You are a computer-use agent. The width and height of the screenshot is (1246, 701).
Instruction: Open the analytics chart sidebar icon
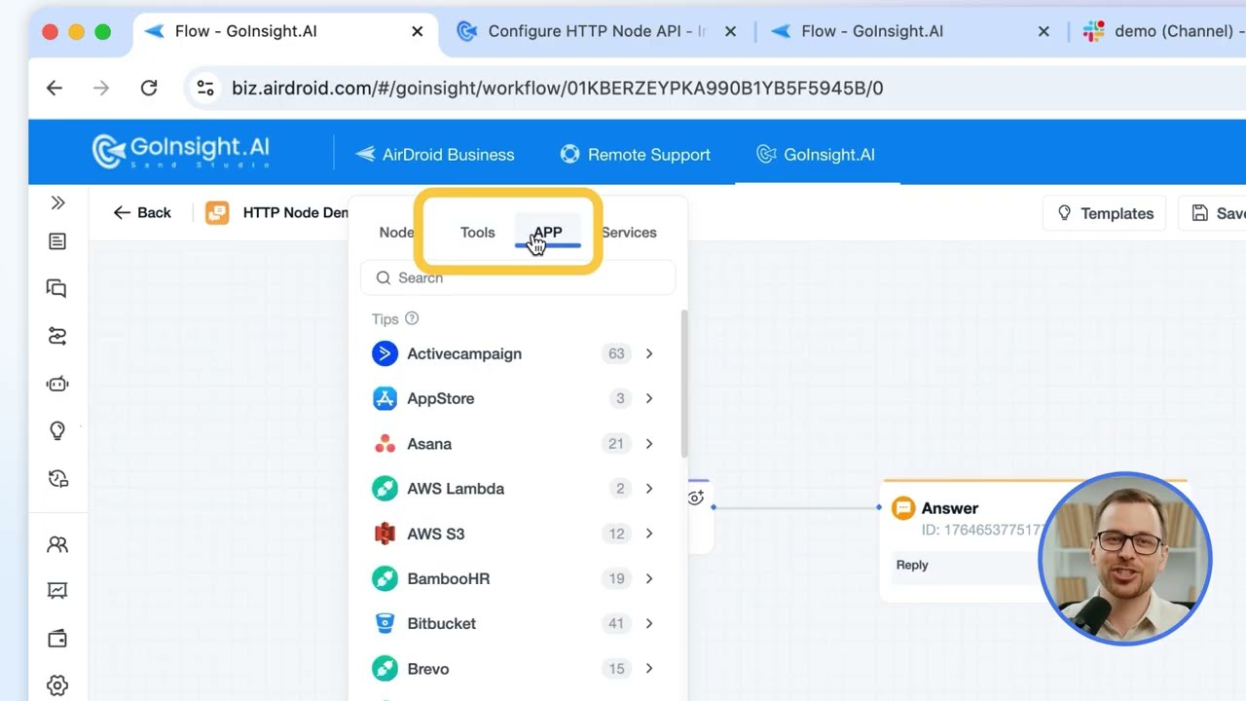(57, 591)
